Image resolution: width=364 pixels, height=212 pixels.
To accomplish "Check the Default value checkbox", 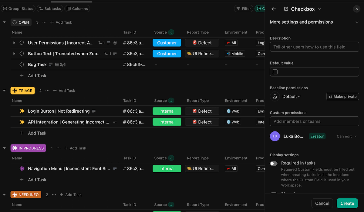I will 275,71.
